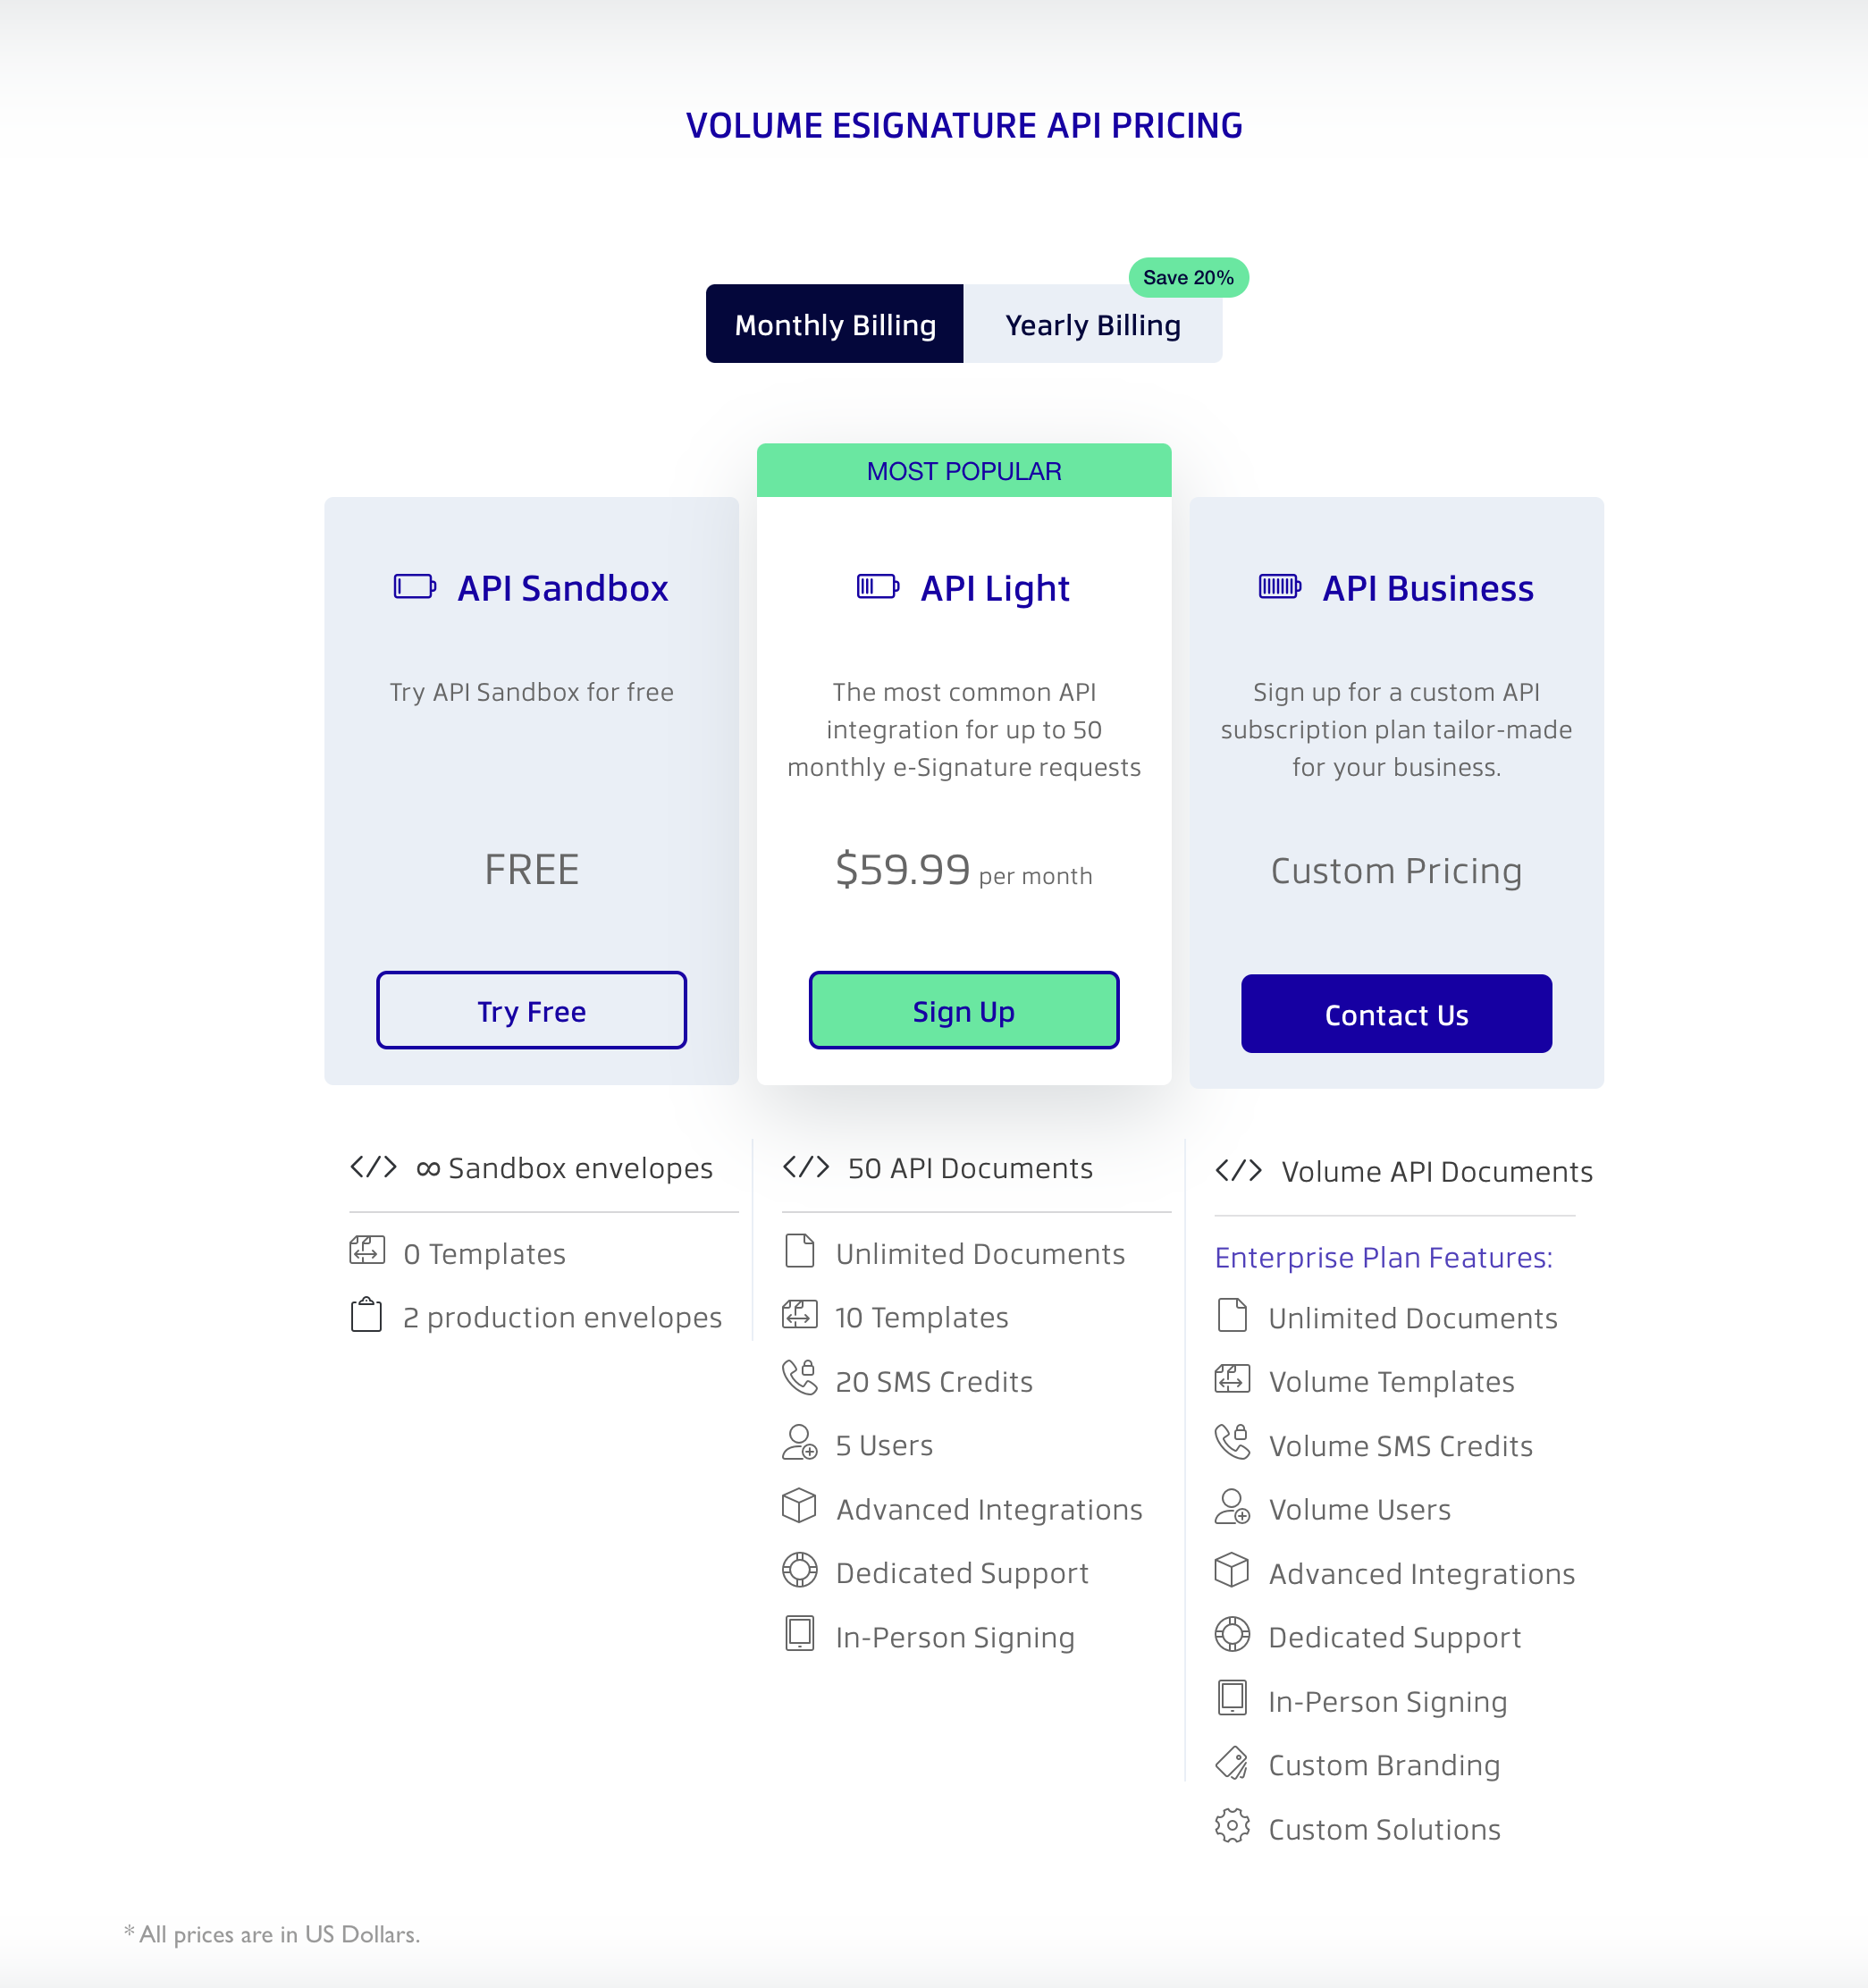This screenshot has height=1988, width=1868.
Task: Click the tag icon beside Custom Branding
Action: click(1232, 1762)
